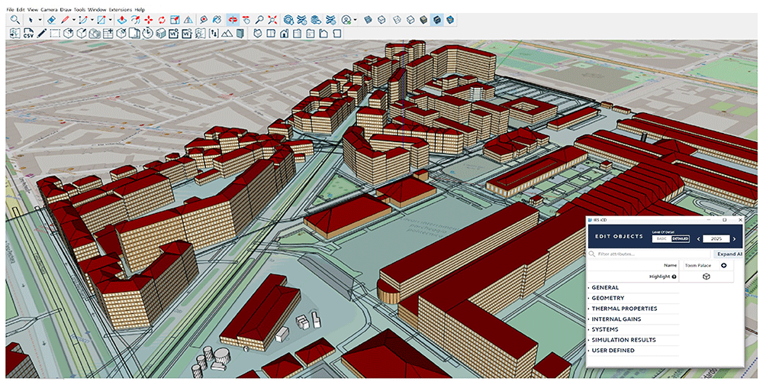Select the Pan hand tool
The image size is (763, 385).
tap(246, 20)
